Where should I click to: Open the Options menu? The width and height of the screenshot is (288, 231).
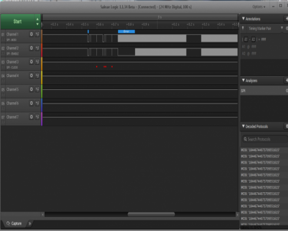coord(259,7)
